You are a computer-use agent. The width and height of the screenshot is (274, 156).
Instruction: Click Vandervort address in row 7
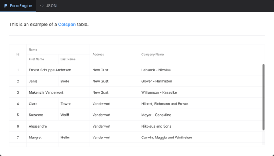(x=114, y=137)
